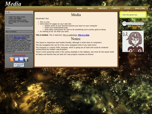
Task: Go to HOME nav link
Action: coord(80,8)
